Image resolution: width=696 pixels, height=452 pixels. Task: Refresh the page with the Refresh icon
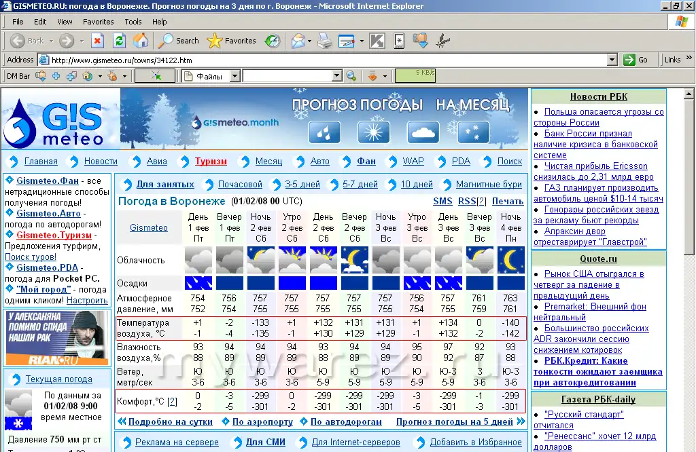[x=119, y=41]
